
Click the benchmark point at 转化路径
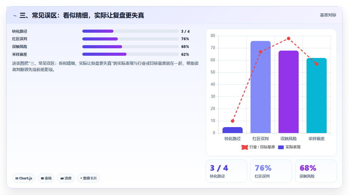pos(232,121)
